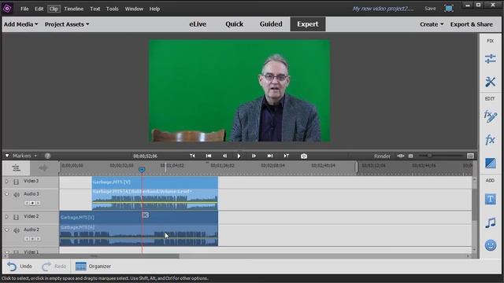The width and height of the screenshot is (504, 283).
Task: Open the Edit menu
Action: pos(39,9)
